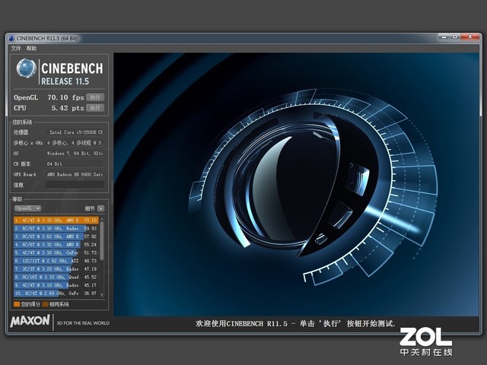Image resolution: width=487 pixels, height=365 pixels.
Task: Select ranking row 7 with score 47.19
Action: click(x=56, y=268)
